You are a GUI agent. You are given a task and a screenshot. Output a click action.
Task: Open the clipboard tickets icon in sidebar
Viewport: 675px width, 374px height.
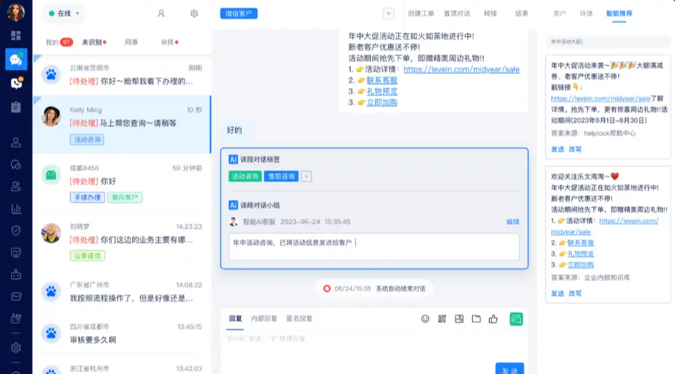(16, 106)
